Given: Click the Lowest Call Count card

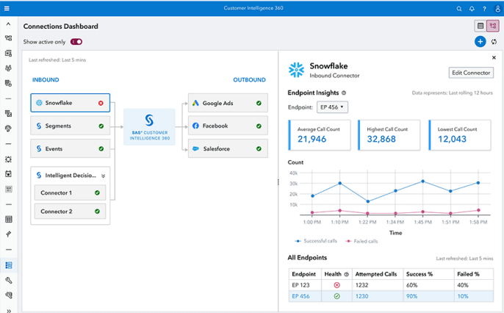Looking at the screenshot, I should (460, 135).
